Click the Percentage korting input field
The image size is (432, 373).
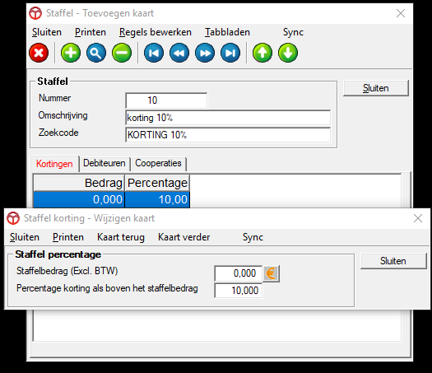(239, 291)
